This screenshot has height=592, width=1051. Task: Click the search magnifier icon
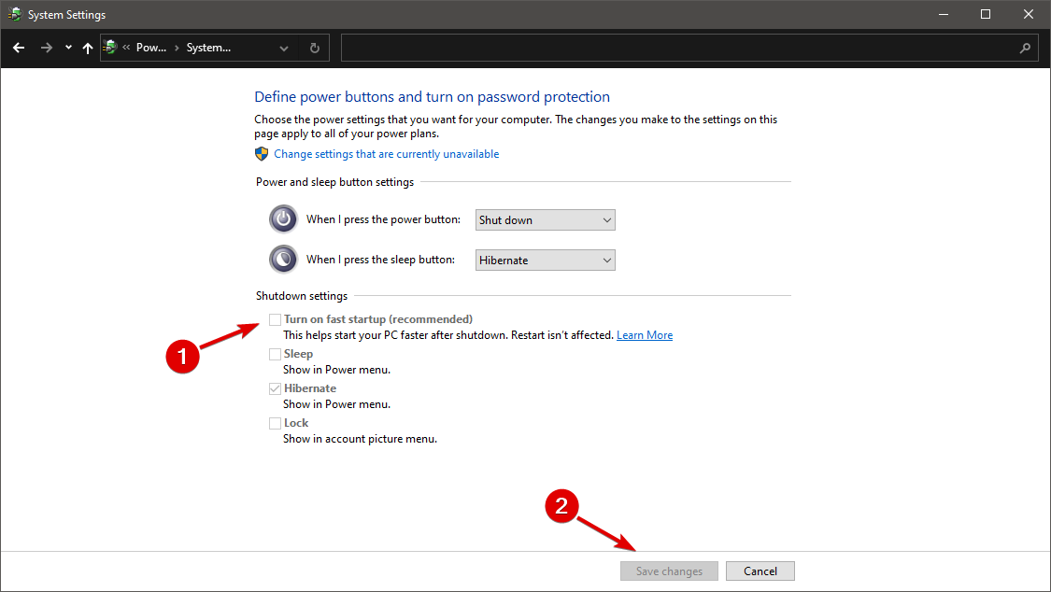[1025, 48]
